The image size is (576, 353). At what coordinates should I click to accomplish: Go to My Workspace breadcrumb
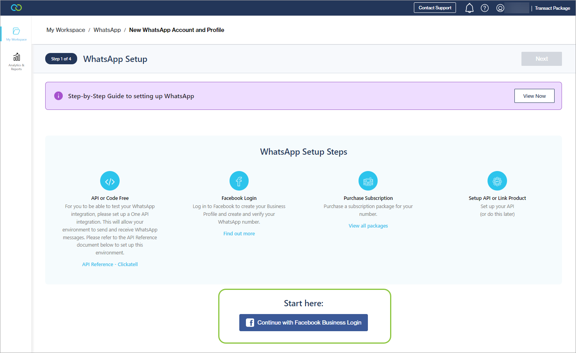(65, 30)
